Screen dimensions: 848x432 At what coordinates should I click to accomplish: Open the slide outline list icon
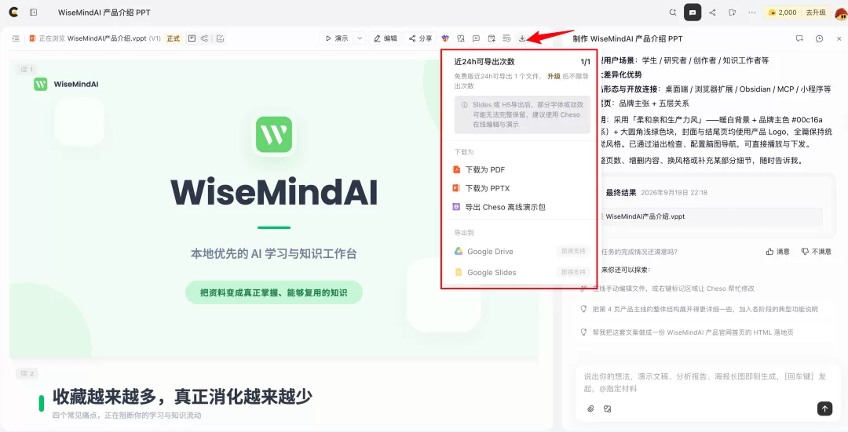pyautogui.click(x=16, y=38)
